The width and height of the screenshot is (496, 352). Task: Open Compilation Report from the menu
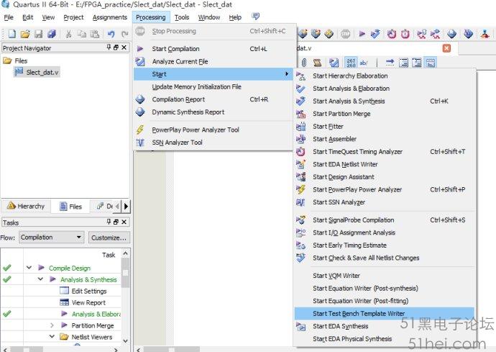tap(212, 99)
